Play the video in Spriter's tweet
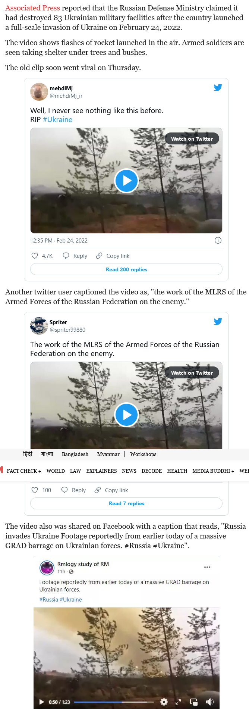 coord(126,415)
